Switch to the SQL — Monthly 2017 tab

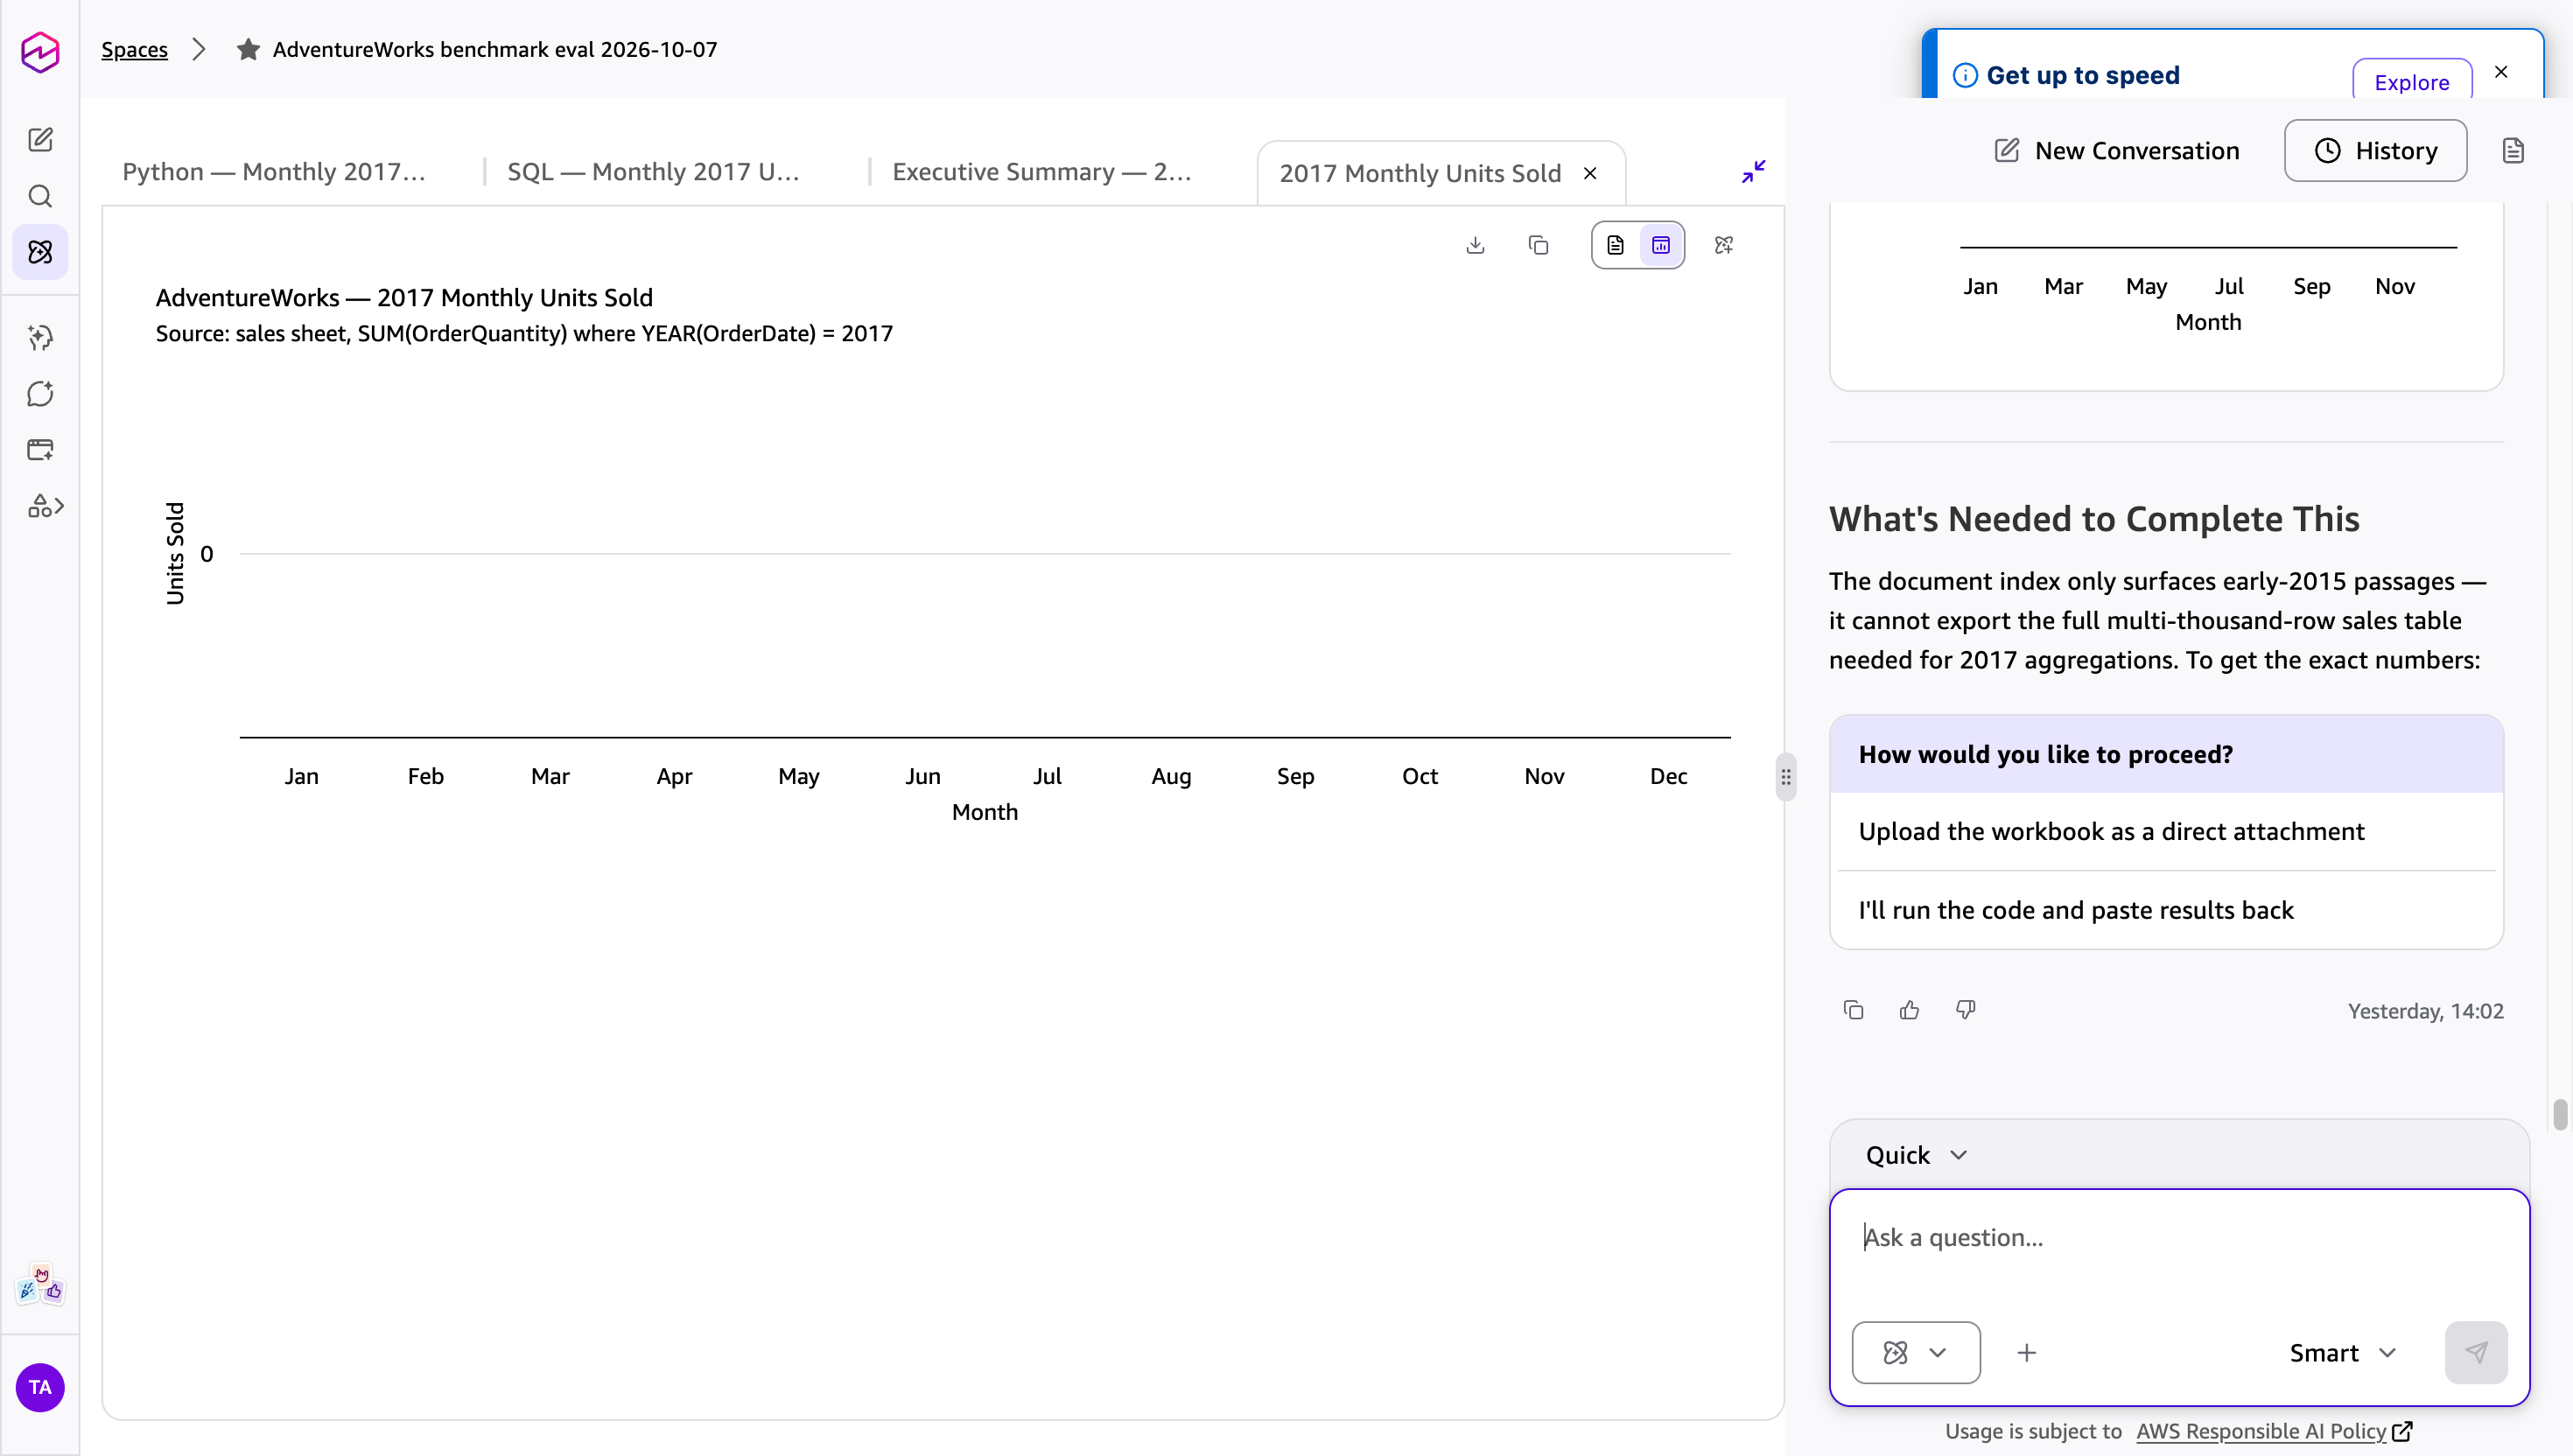point(654,172)
